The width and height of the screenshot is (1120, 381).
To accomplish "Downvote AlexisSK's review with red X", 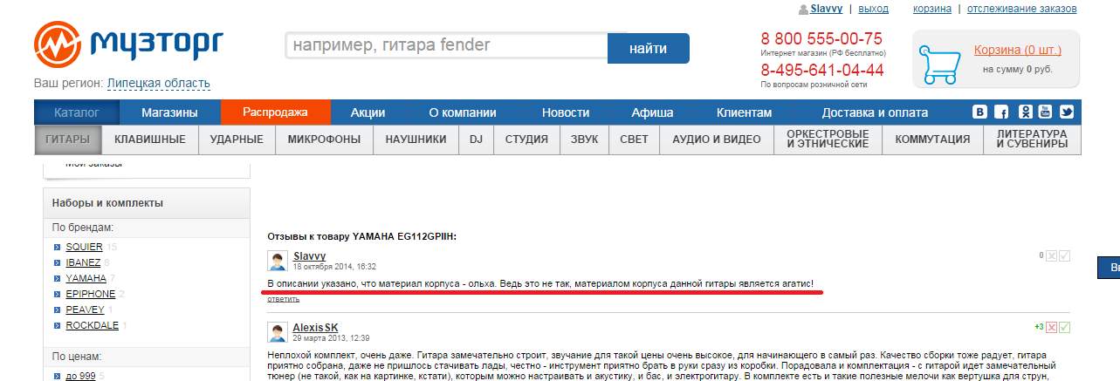I will point(1052,327).
